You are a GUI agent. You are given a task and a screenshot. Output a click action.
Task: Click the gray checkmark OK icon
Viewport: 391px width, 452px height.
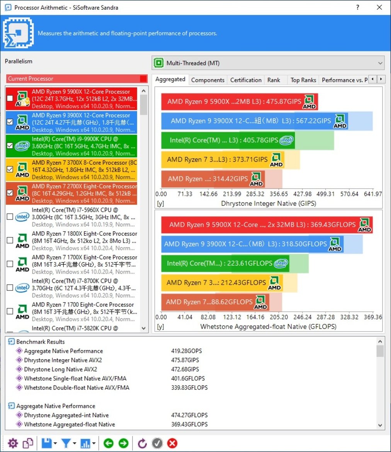pos(157,443)
